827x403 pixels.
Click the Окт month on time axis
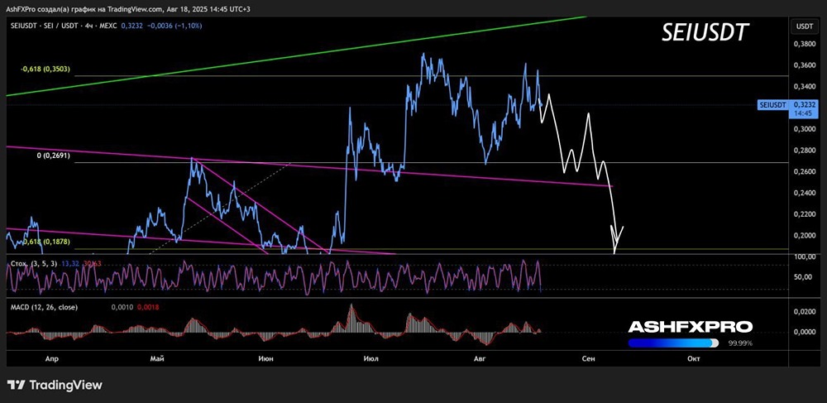tap(694, 359)
